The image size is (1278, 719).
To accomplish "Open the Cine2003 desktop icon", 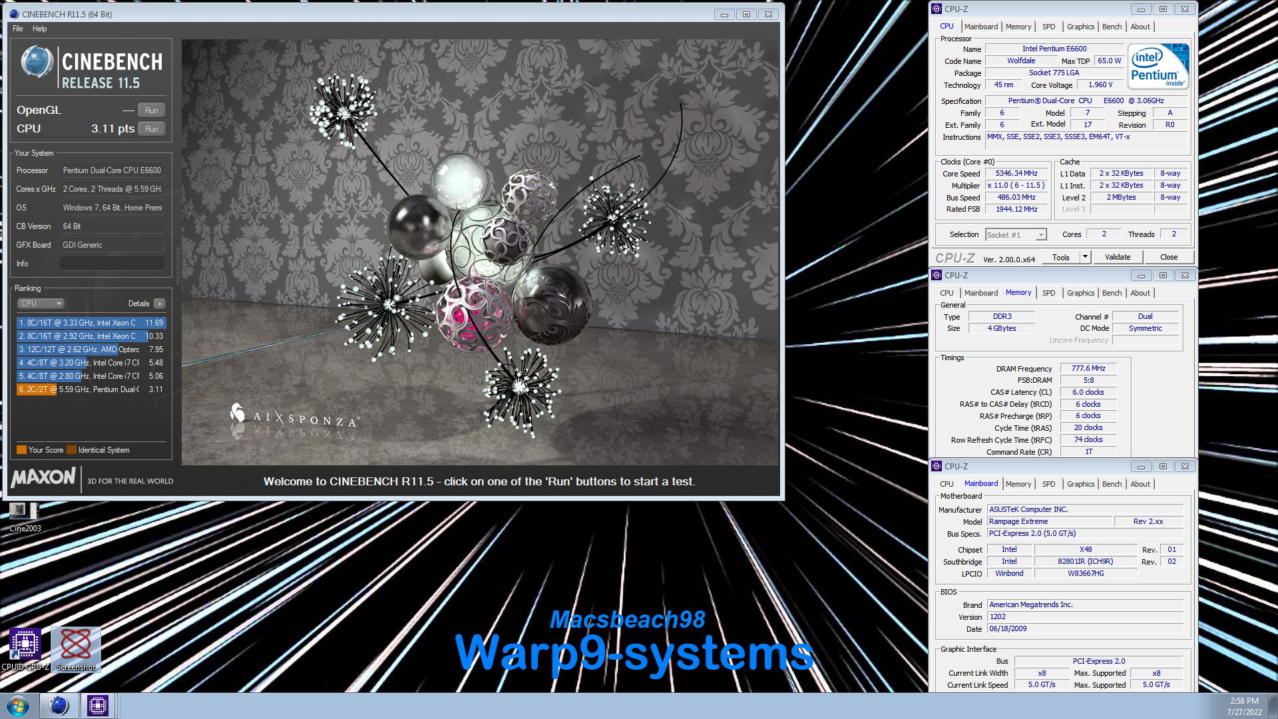I will pos(25,517).
